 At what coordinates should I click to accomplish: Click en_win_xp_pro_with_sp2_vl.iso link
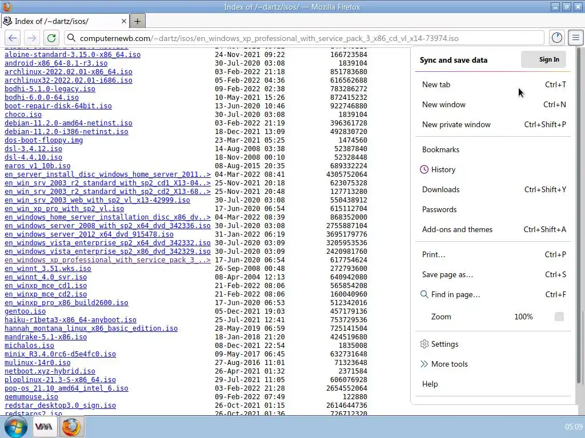click(x=64, y=209)
